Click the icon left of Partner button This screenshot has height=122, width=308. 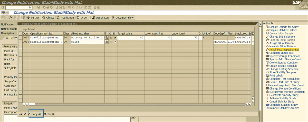(24, 18)
